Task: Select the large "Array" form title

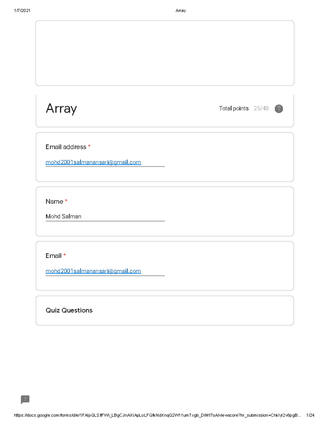Action: [x=61, y=109]
